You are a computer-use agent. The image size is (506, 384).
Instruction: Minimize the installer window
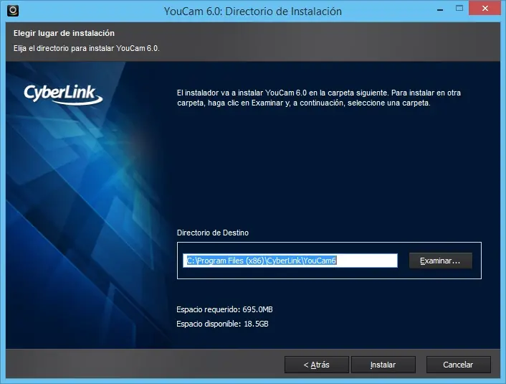point(440,10)
